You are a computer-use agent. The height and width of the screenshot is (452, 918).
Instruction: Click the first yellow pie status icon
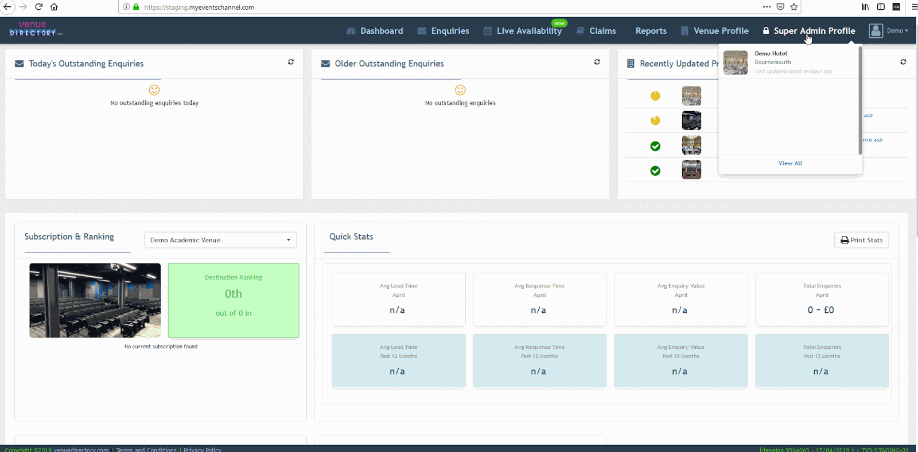655,96
